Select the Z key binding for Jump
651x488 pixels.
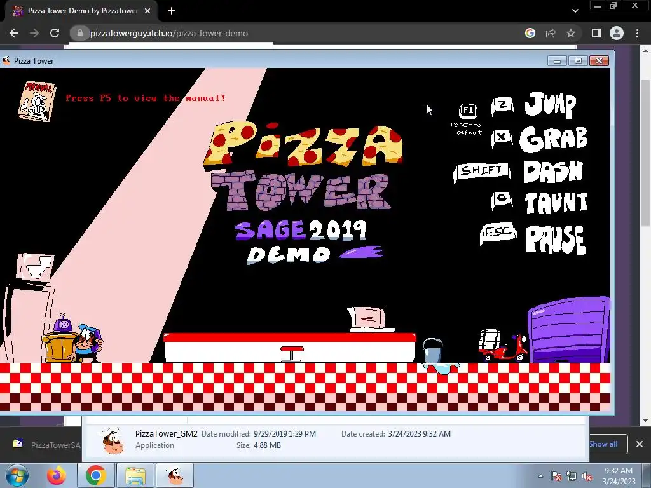click(x=502, y=106)
